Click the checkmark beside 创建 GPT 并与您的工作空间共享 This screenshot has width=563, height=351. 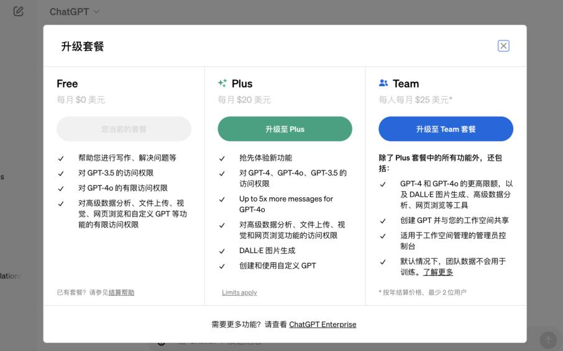383,221
